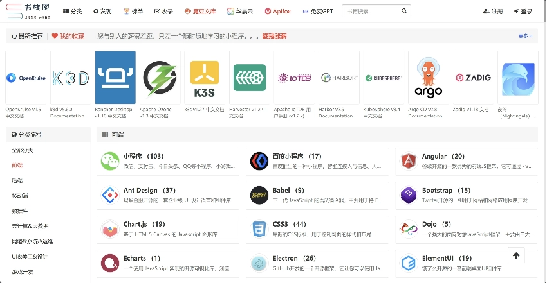Open the 小程序 (103) category title

click(x=144, y=157)
